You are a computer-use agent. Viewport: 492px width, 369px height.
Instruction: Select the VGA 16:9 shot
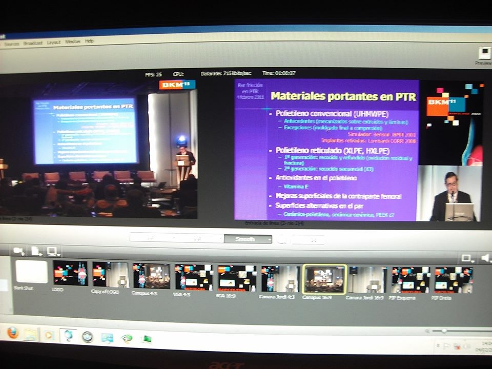[237, 278]
